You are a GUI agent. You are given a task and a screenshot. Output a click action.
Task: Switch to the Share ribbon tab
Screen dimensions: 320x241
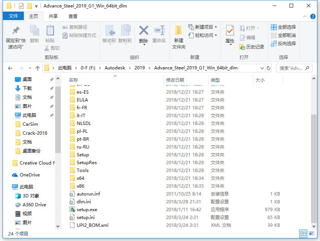[x=53, y=16]
